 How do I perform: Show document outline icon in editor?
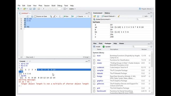coord(88,16)
